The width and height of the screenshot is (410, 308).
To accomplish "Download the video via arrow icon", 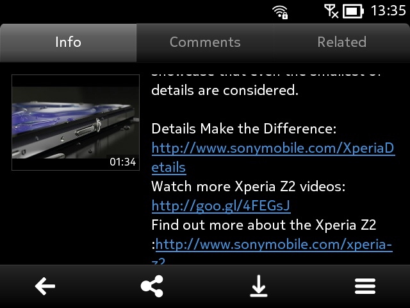I will click(259, 286).
